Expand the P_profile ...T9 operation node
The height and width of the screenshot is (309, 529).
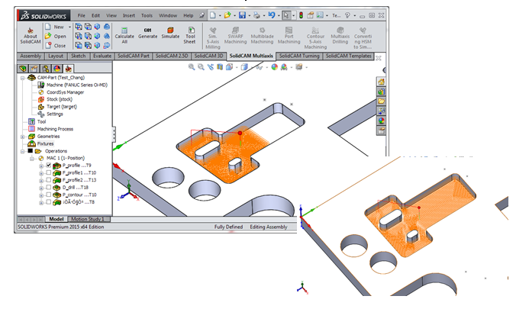pos(41,166)
